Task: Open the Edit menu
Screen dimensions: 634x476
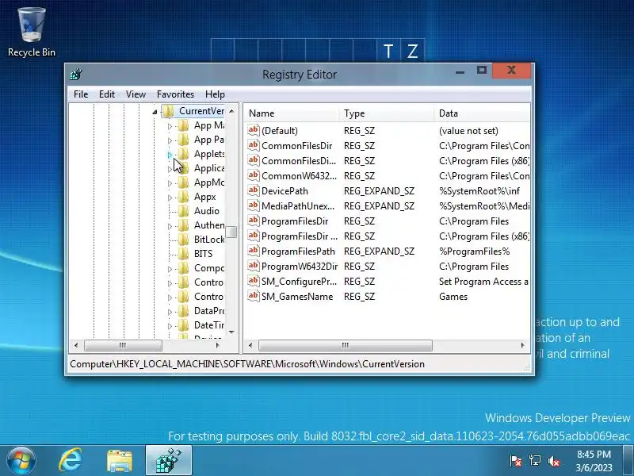Action: tap(107, 94)
